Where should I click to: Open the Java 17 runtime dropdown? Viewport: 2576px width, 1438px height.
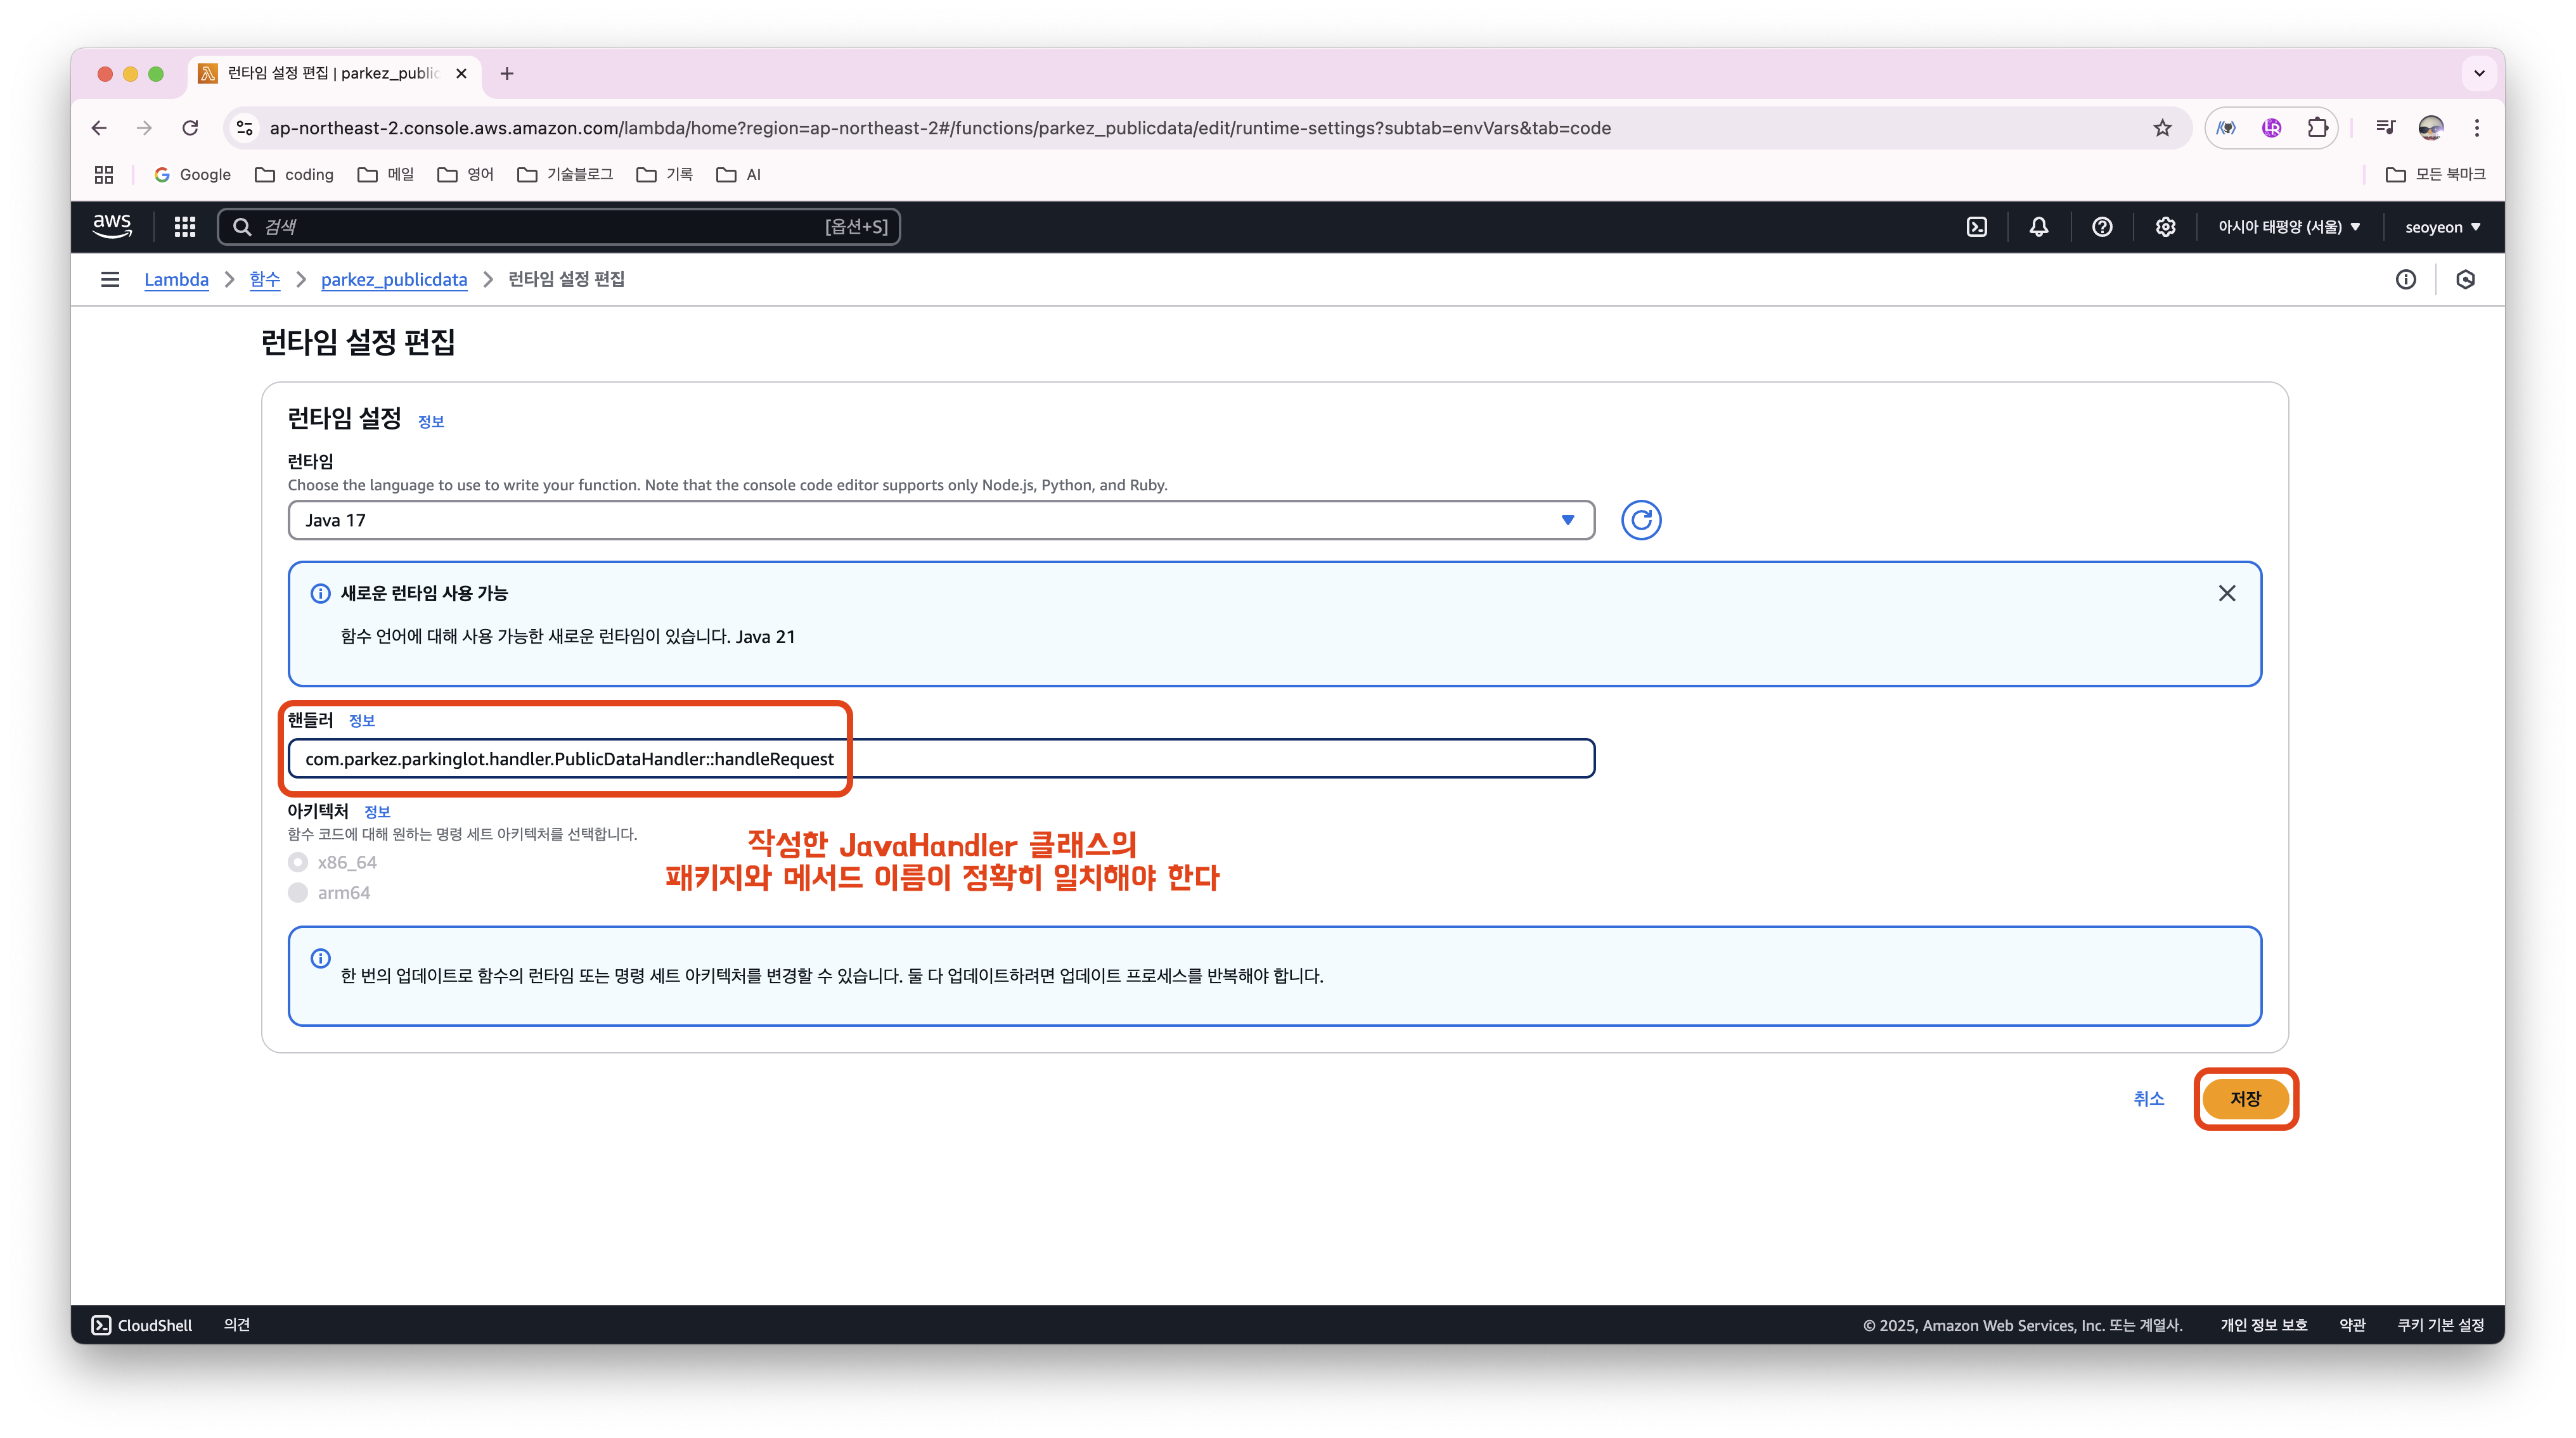[x=940, y=519]
